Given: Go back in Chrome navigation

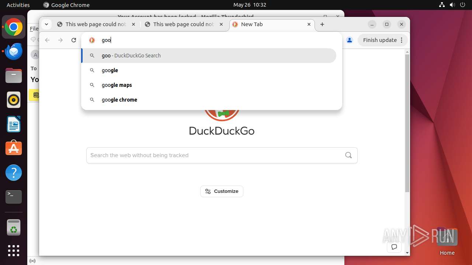Looking at the screenshot, I should pyautogui.click(x=47, y=40).
